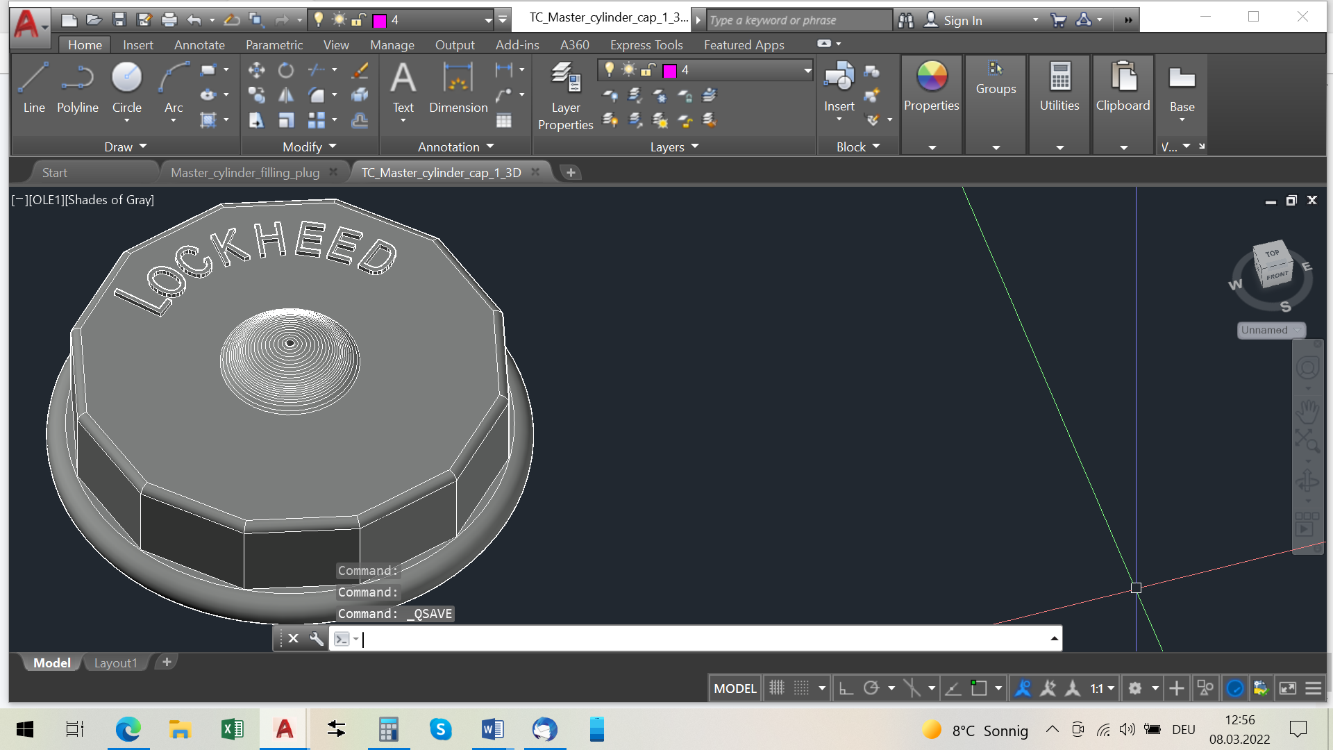The image size is (1333, 750).
Task: Open the Dimension tool
Action: (458, 87)
